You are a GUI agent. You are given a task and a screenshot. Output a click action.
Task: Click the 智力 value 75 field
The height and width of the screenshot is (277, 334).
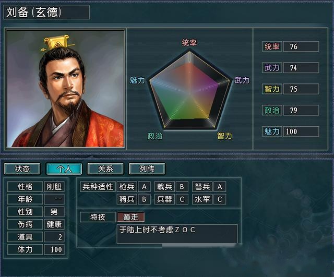coord(301,89)
